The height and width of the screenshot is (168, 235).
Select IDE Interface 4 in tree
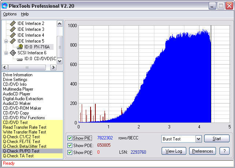31,35
